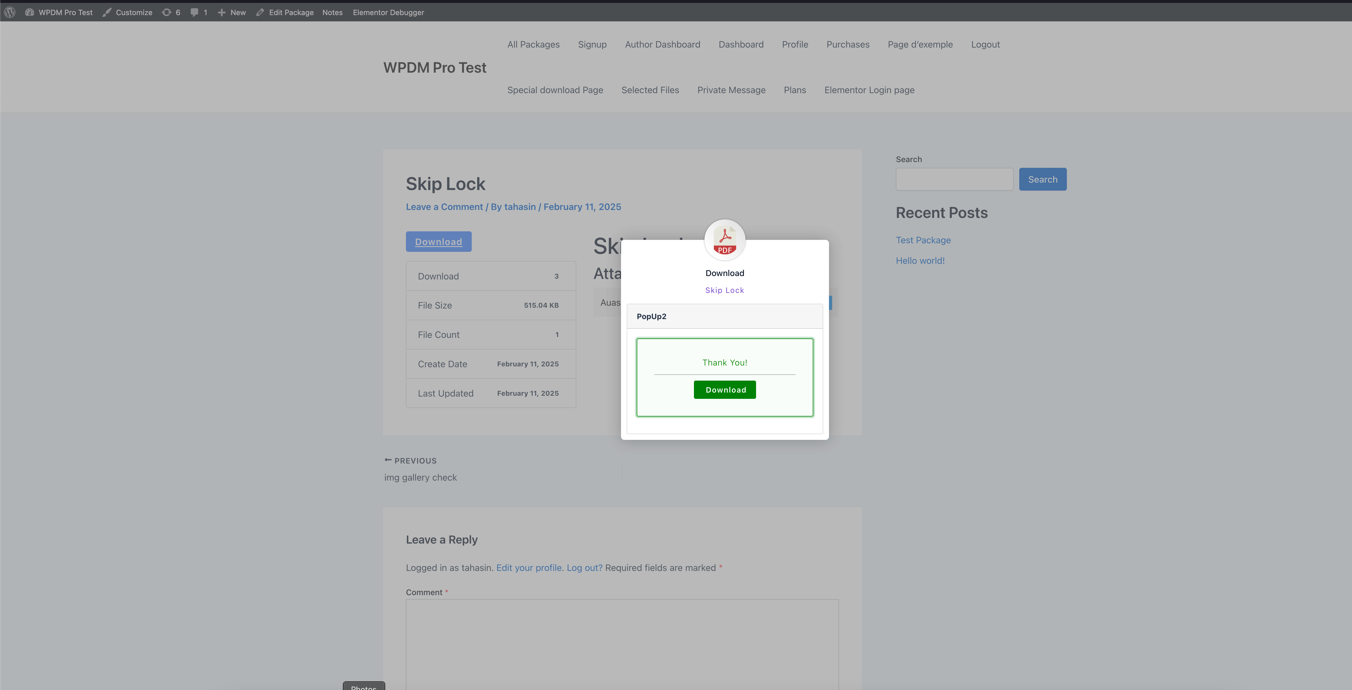
Task: Click the File Size value 515.04 KB
Action: 541,305
